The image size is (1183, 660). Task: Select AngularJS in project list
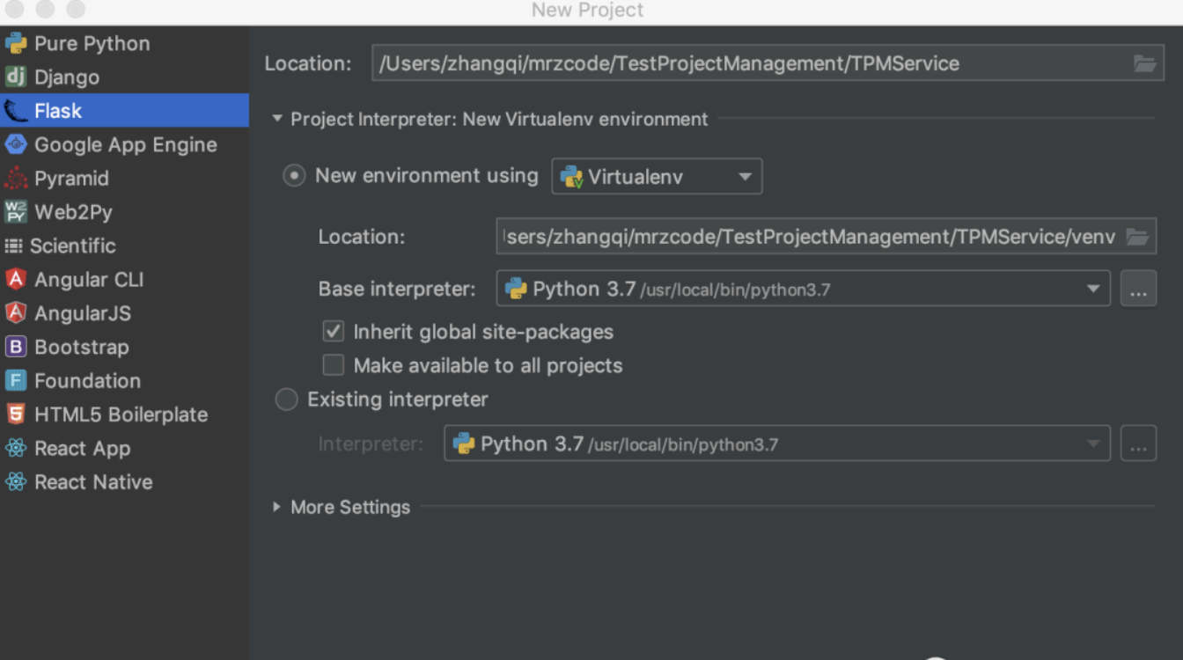point(124,313)
